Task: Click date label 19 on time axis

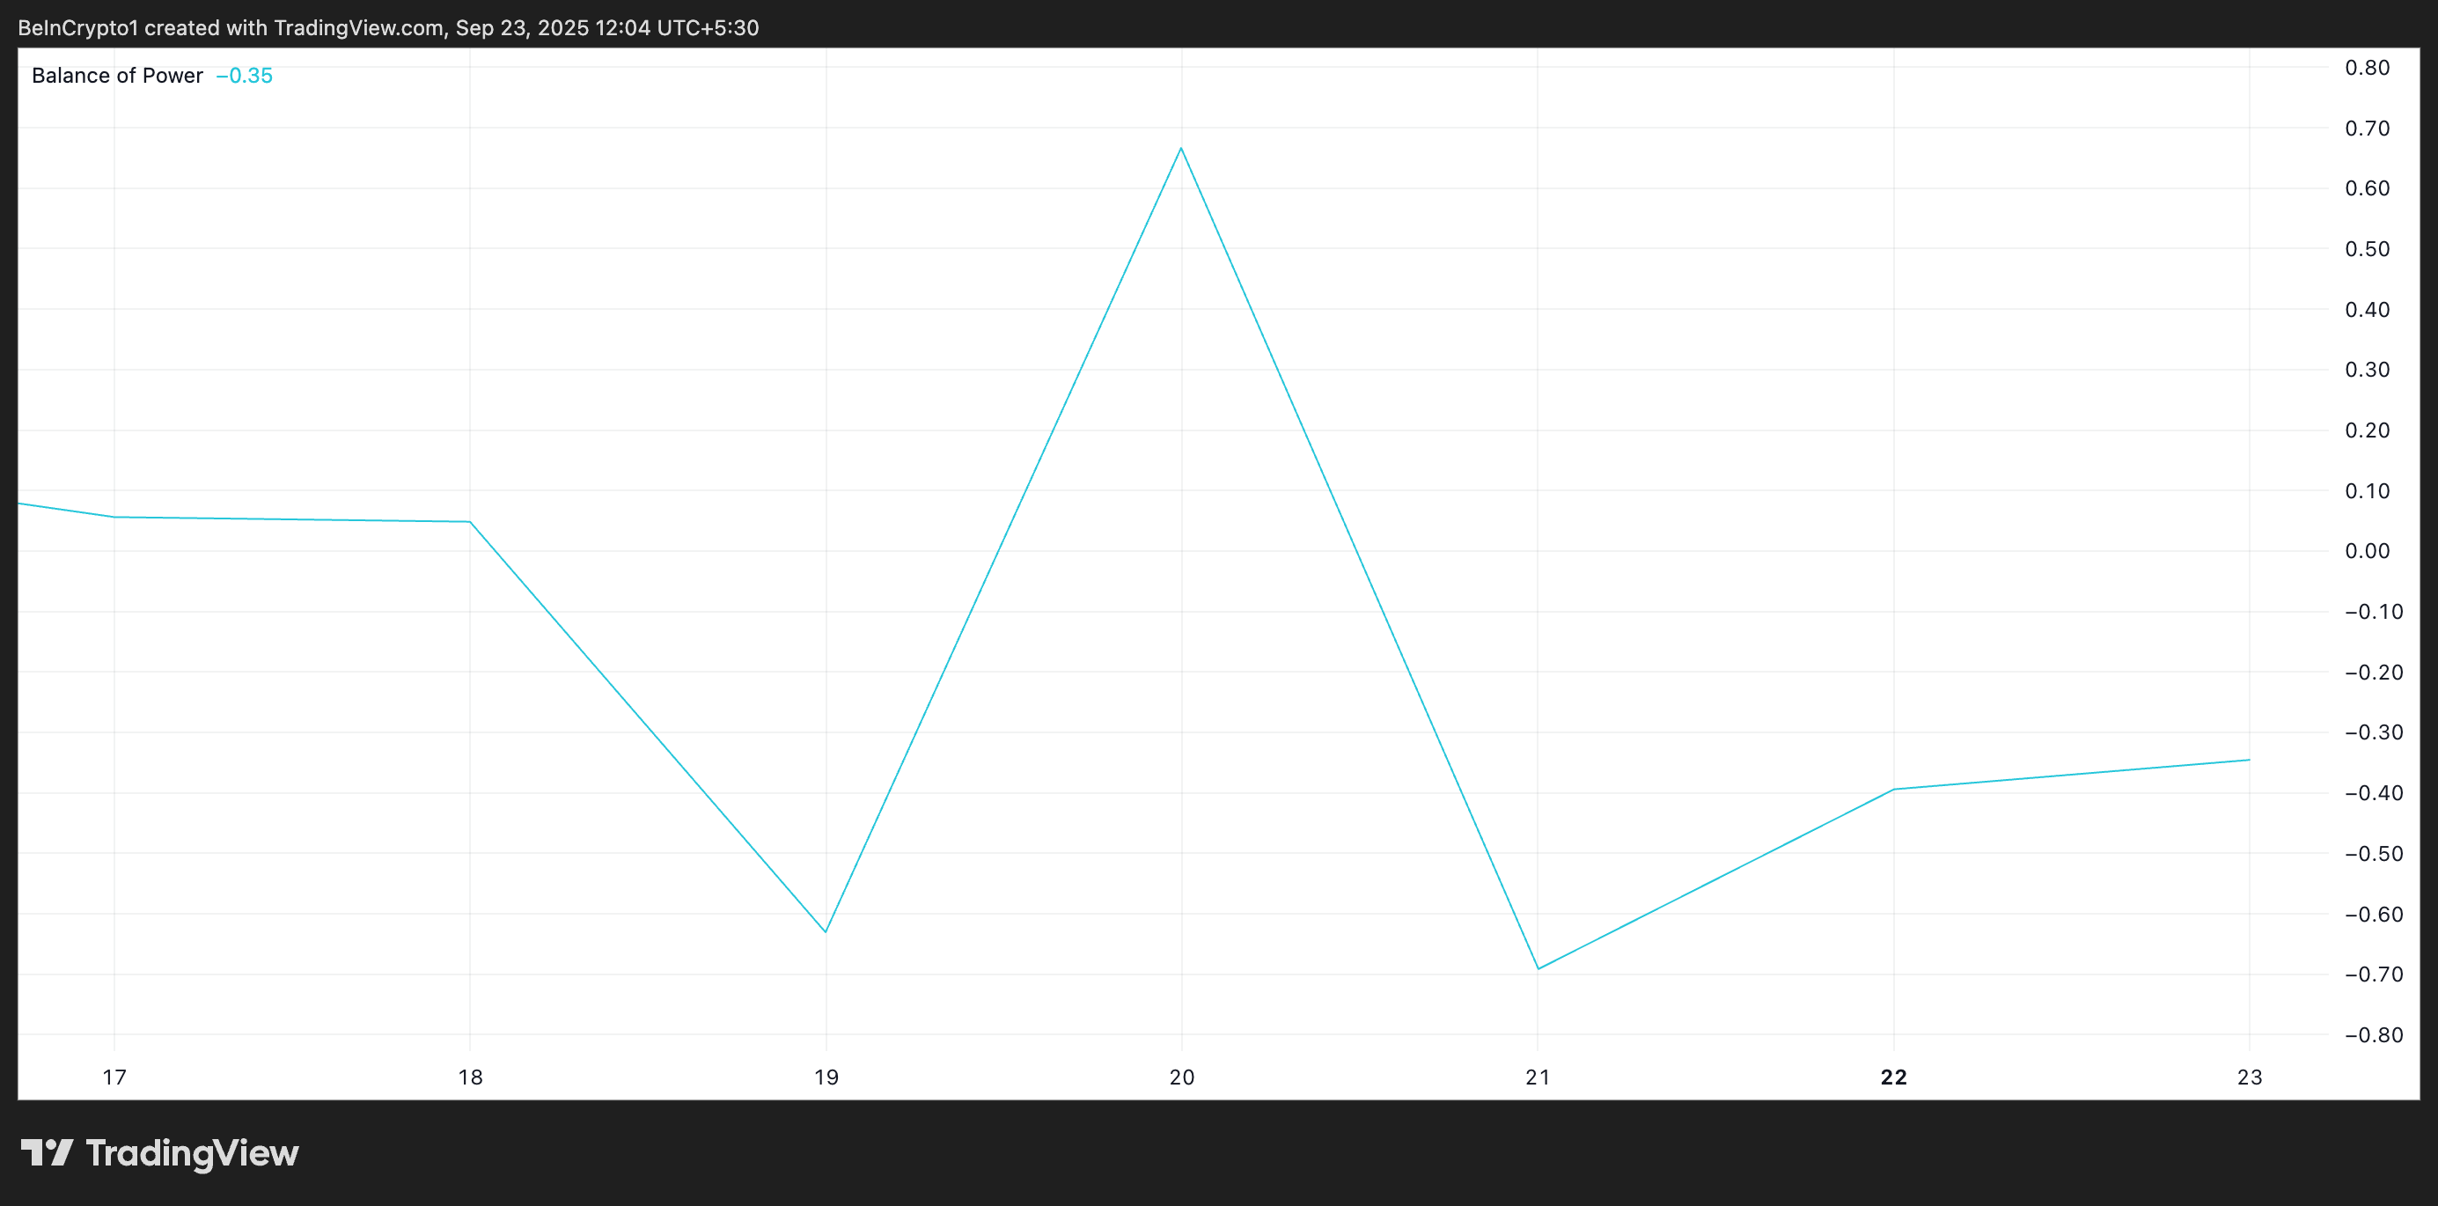Action: [826, 1077]
